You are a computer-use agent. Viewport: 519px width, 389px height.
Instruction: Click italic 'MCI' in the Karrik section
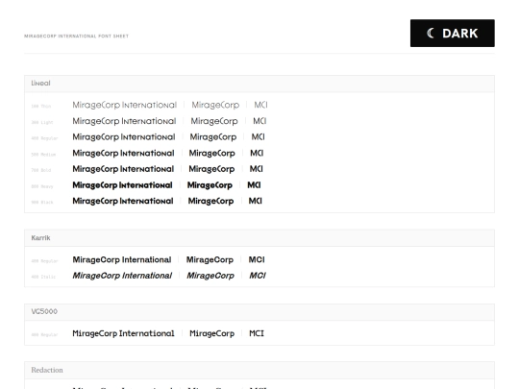tap(258, 276)
